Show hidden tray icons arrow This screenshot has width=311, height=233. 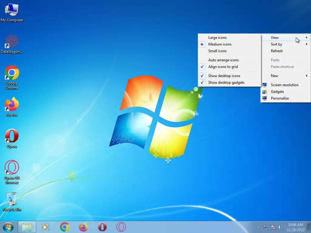[258, 227]
